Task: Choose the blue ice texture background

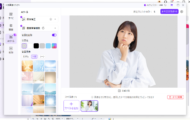Action: (39, 66)
